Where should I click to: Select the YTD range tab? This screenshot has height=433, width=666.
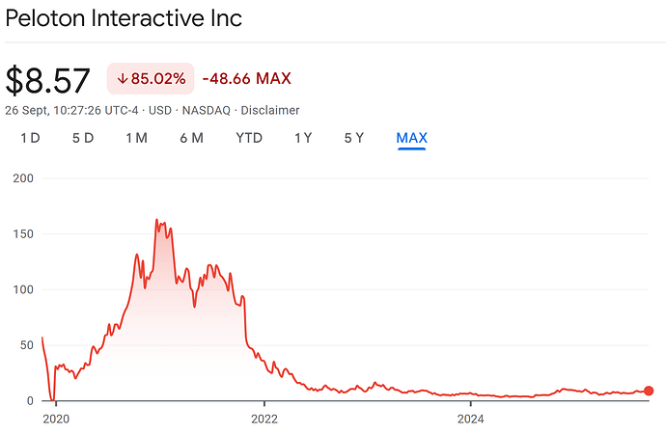pyautogui.click(x=249, y=138)
